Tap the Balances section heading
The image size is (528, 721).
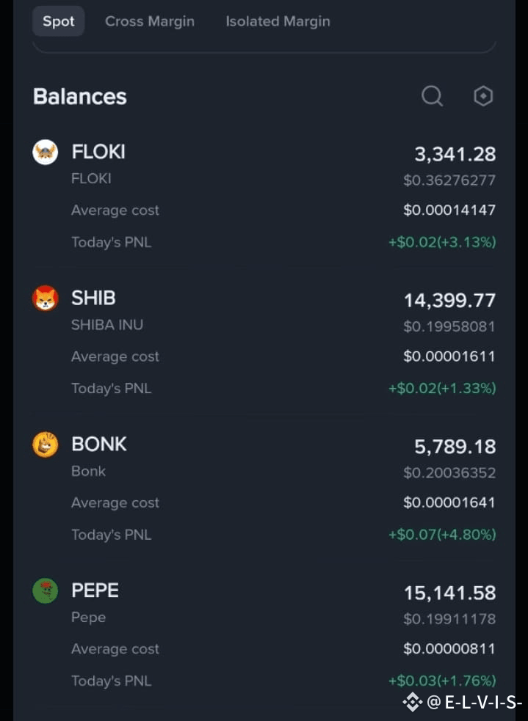click(79, 97)
